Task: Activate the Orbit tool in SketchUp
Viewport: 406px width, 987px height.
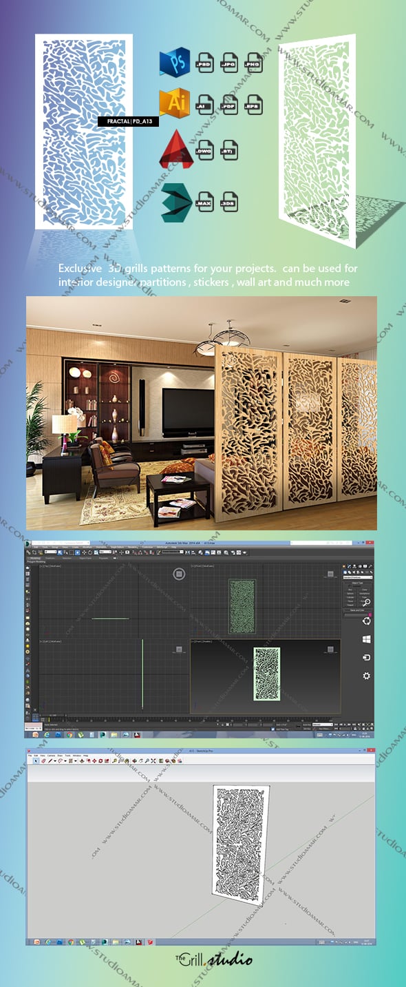Action: point(136,760)
